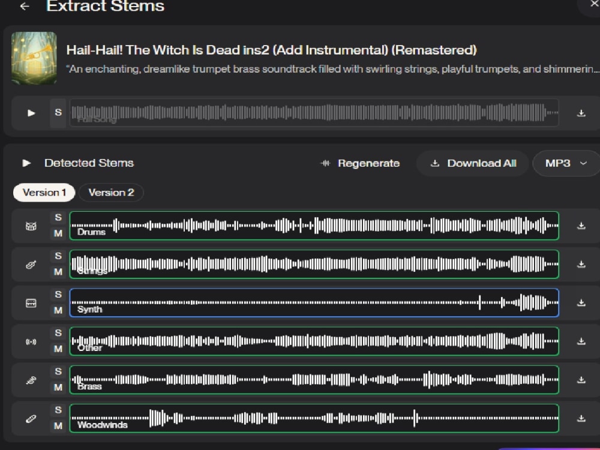Click the Strings stem icon
Screen dimensions: 600x450
(x=31, y=265)
